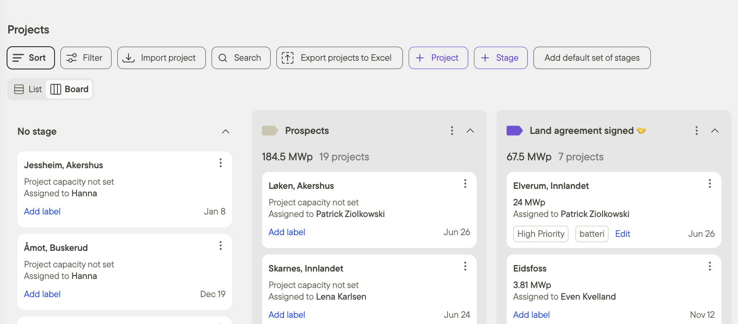The height and width of the screenshot is (324, 738).
Task: Switch to List view
Action: (x=28, y=89)
